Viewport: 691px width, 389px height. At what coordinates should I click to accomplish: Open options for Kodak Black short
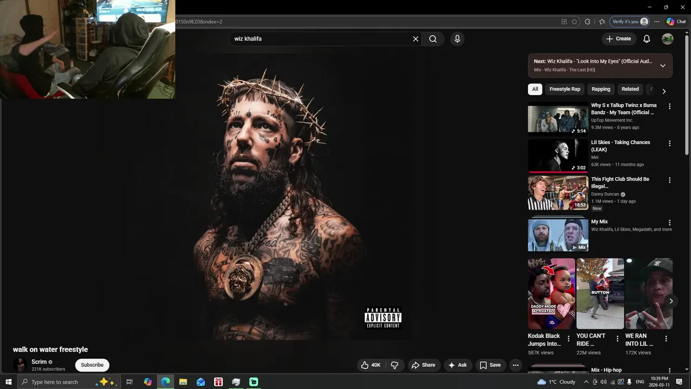(x=568, y=339)
